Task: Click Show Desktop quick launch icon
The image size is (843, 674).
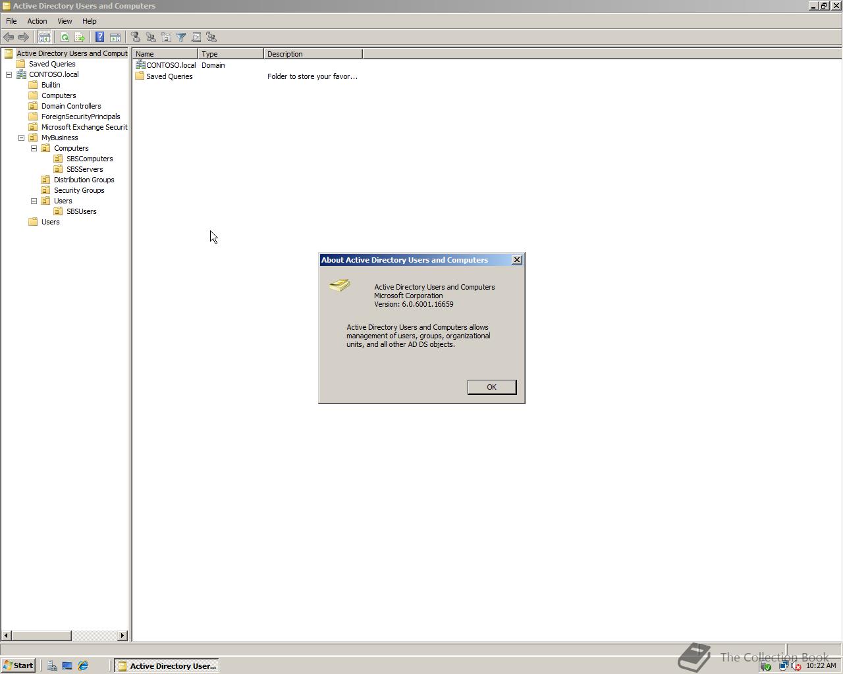Action: pos(67,665)
